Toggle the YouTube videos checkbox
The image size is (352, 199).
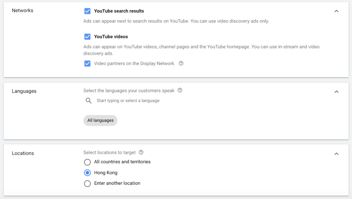pos(87,36)
